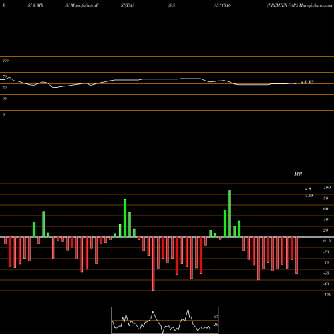Click the -40 axis label in MR panel
The width and height of the screenshot is (334, 334).
(x=326, y=263)
